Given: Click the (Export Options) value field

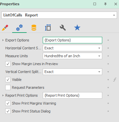Looking at the screenshot, I should [x=72, y=40].
